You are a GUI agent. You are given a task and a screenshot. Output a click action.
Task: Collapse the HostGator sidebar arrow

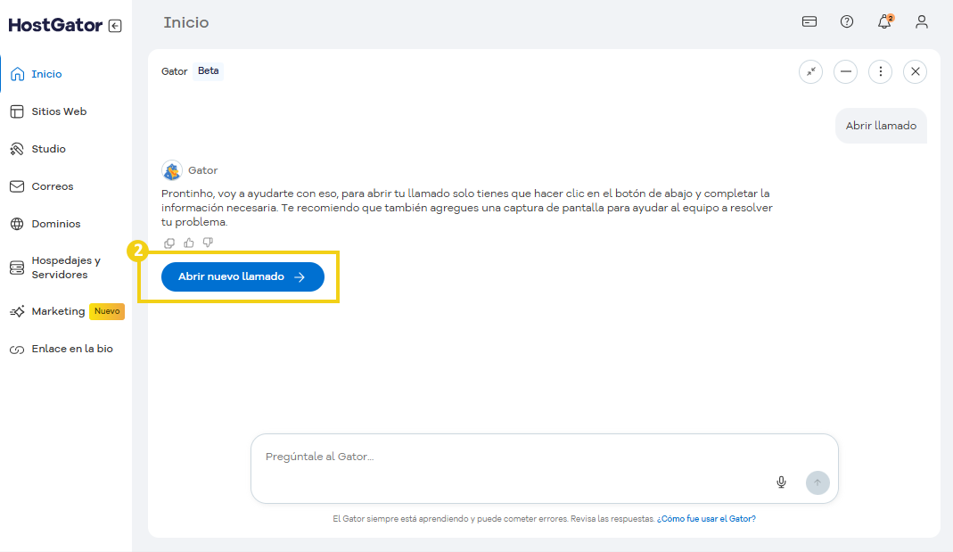tap(115, 26)
